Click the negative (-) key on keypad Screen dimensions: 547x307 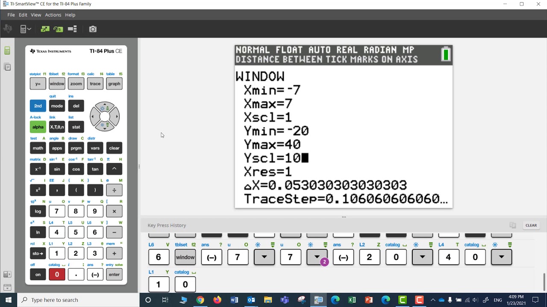coord(95,275)
